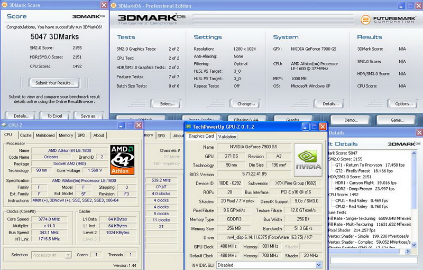
Task: Open the About tab in the front CPU-Z window
Action: (x=98, y=136)
